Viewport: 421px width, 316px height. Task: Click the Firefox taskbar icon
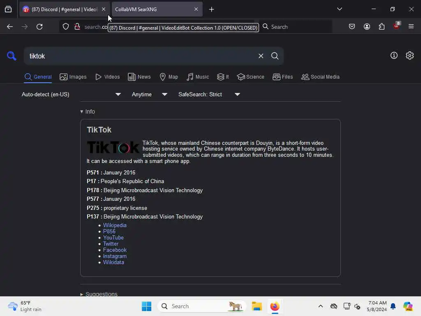pos(275,306)
